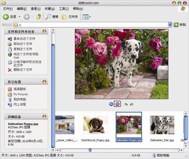Open the Views dropdown in toolbar
This screenshot has width=189, height=159.
(86, 17)
